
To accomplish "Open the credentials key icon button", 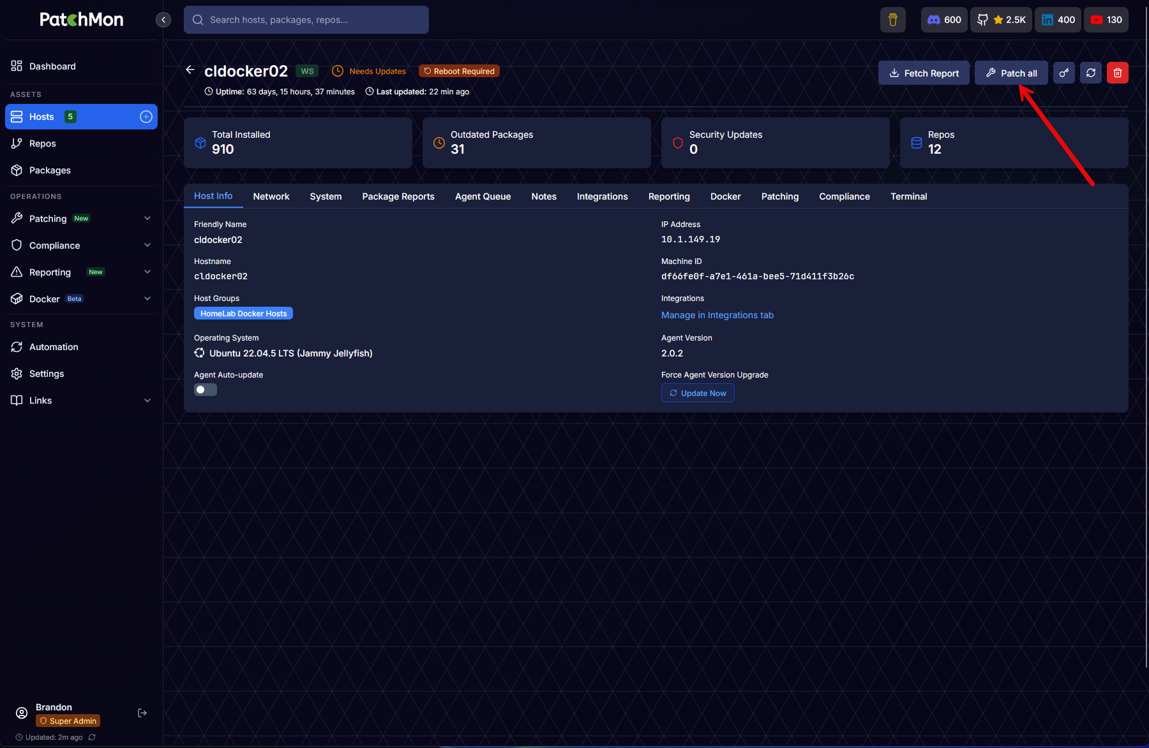I will point(1064,73).
